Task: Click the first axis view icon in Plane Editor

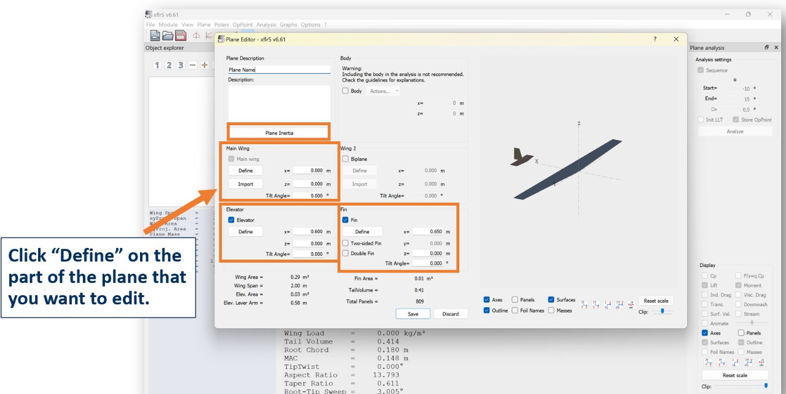Action: click(585, 305)
